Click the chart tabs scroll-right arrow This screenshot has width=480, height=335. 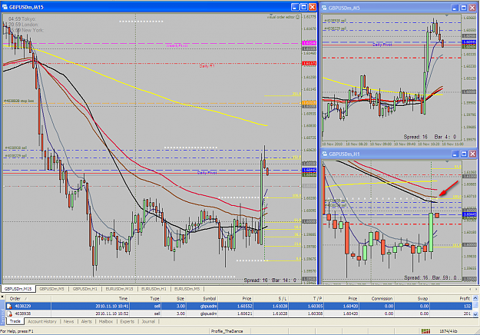pyautogui.click(x=475, y=289)
